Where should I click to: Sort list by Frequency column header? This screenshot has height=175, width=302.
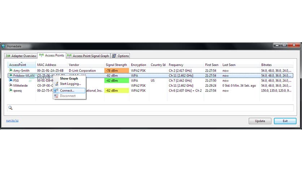[176, 65]
